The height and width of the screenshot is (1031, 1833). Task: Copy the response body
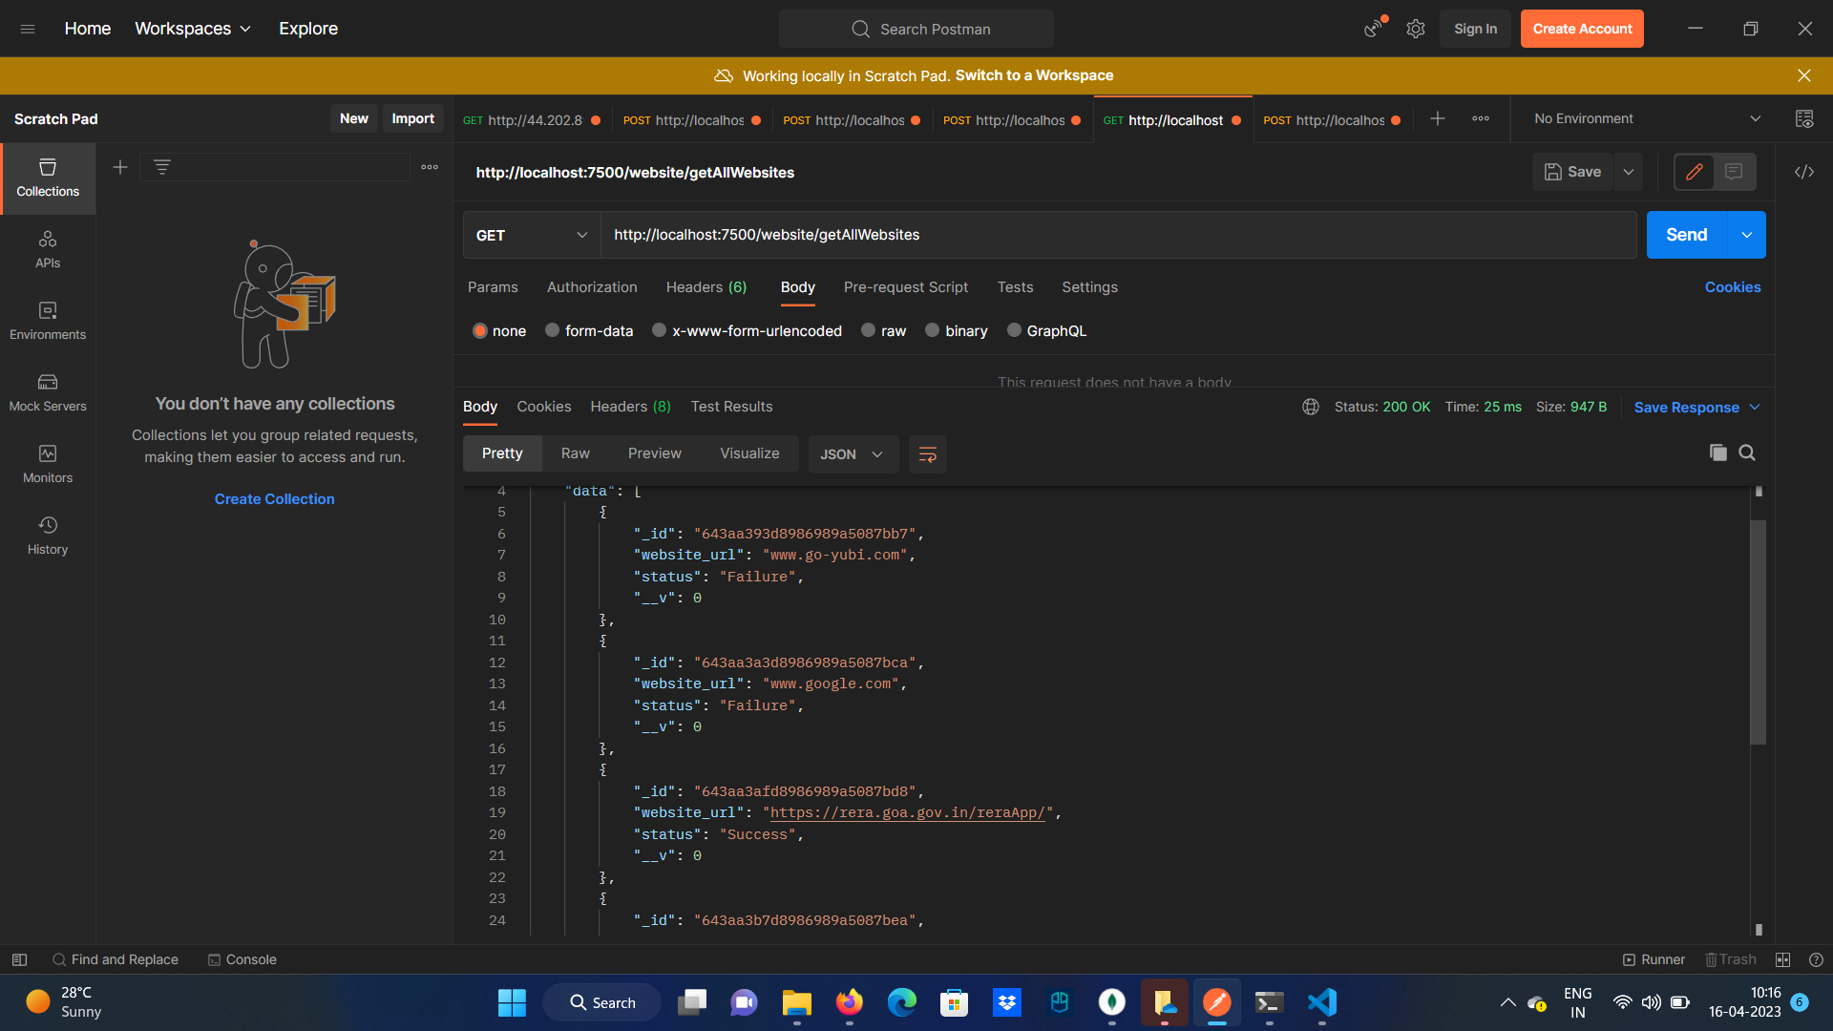pos(1718,452)
